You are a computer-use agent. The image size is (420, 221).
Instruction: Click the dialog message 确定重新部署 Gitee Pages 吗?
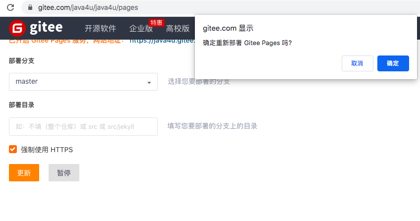coord(247,43)
